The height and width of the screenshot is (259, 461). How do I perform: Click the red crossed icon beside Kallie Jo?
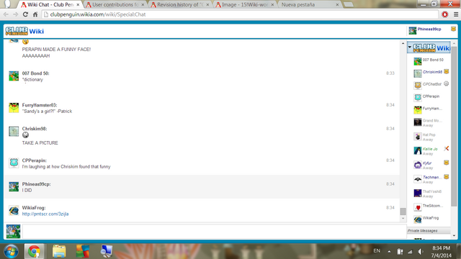pos(447,148)
